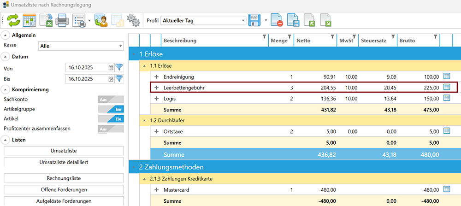The height and width of the screenshot is (206, 461).
Task: Click the save profile floppy disk icon
Action: pos(254,20)
